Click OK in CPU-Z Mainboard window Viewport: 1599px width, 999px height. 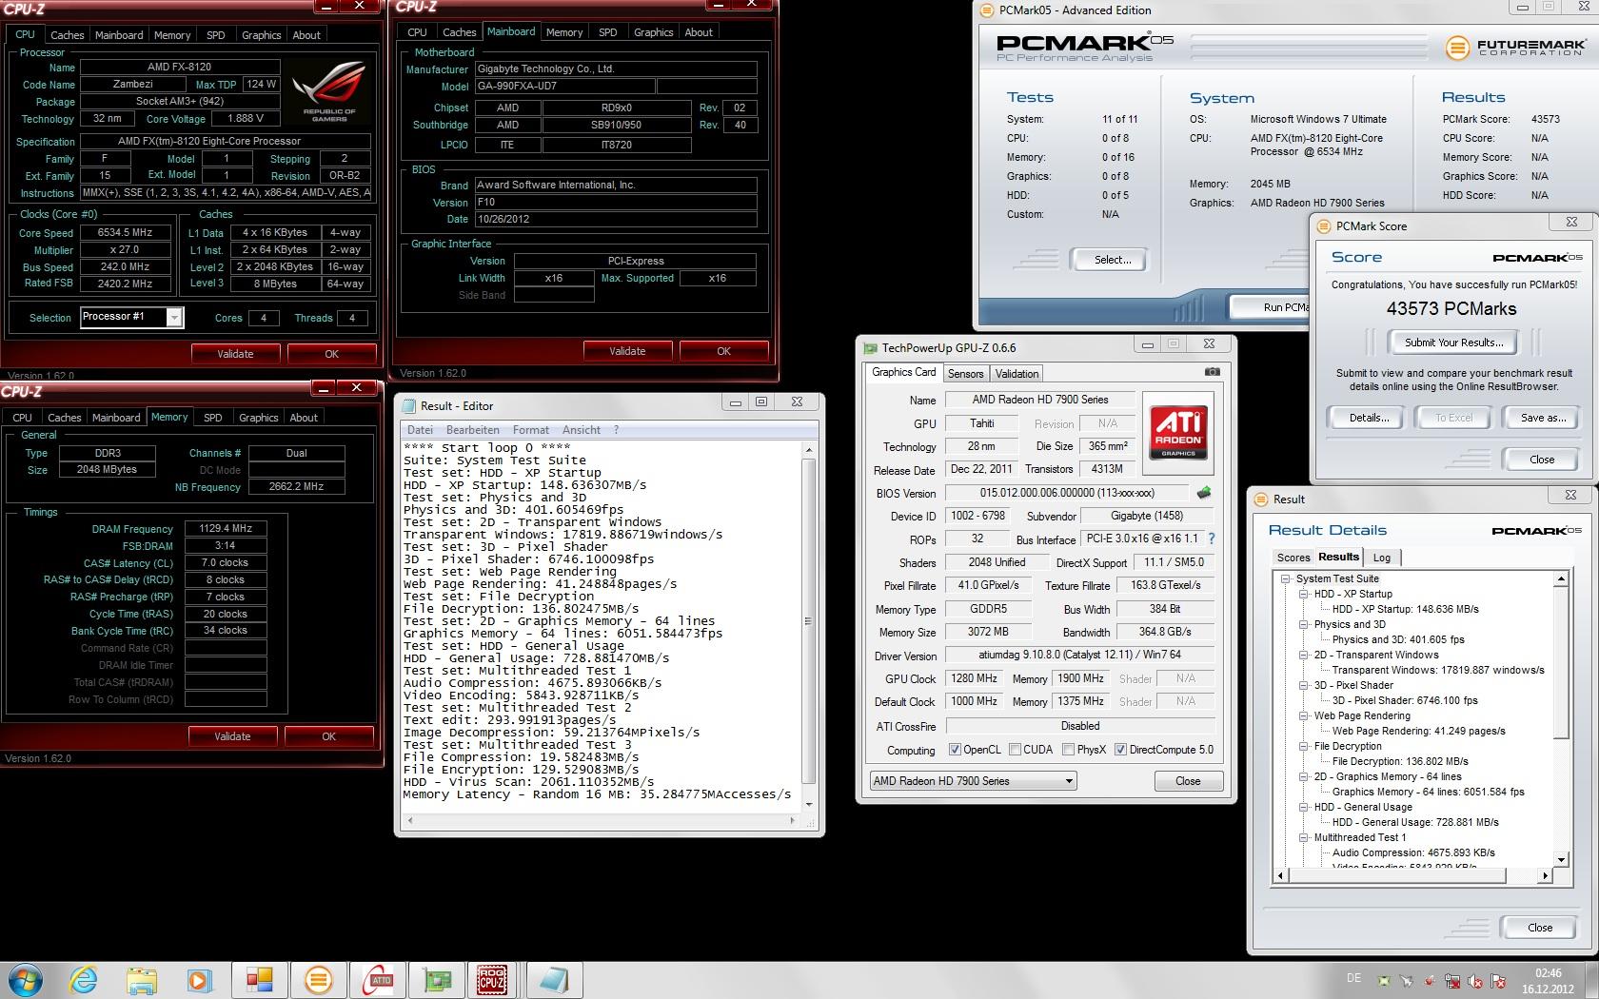[723, 351]
